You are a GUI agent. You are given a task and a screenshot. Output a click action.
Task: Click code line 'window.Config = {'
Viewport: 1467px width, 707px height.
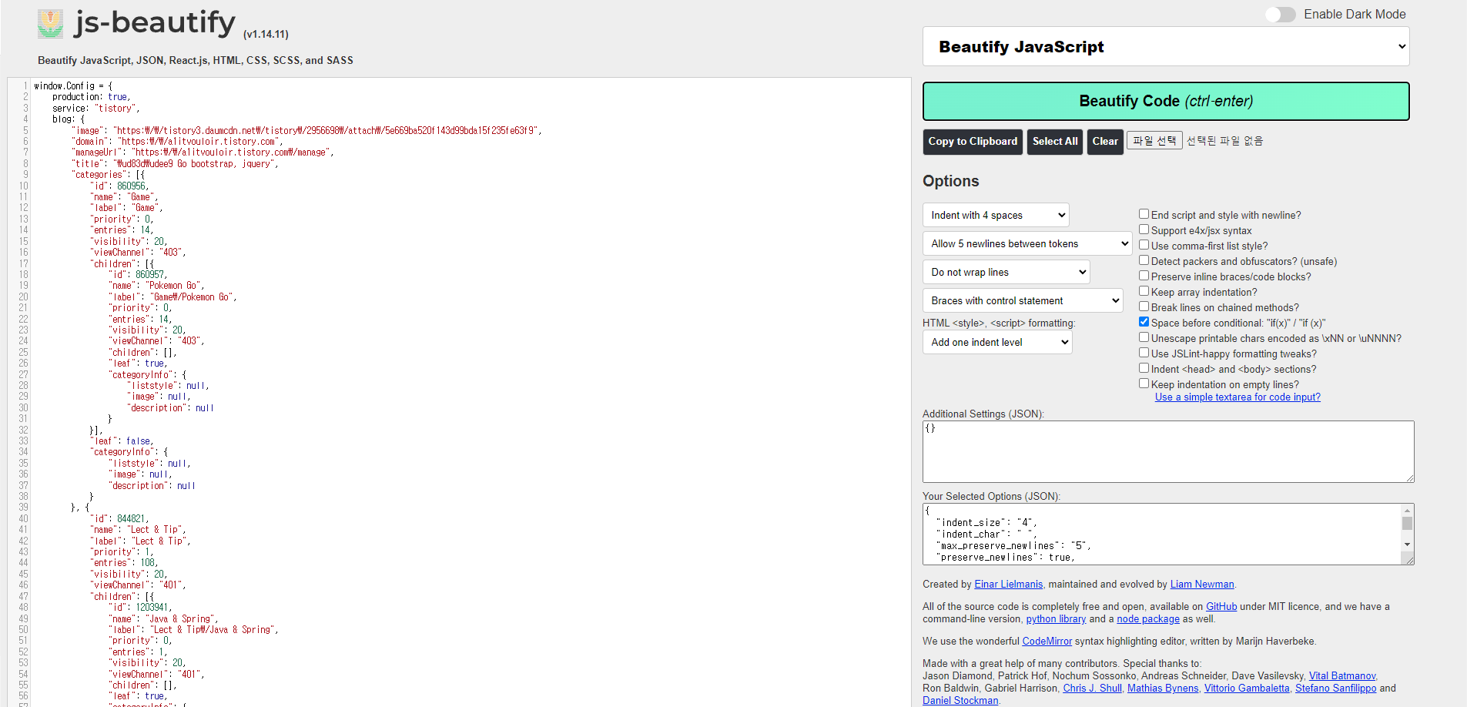point(73,86)
